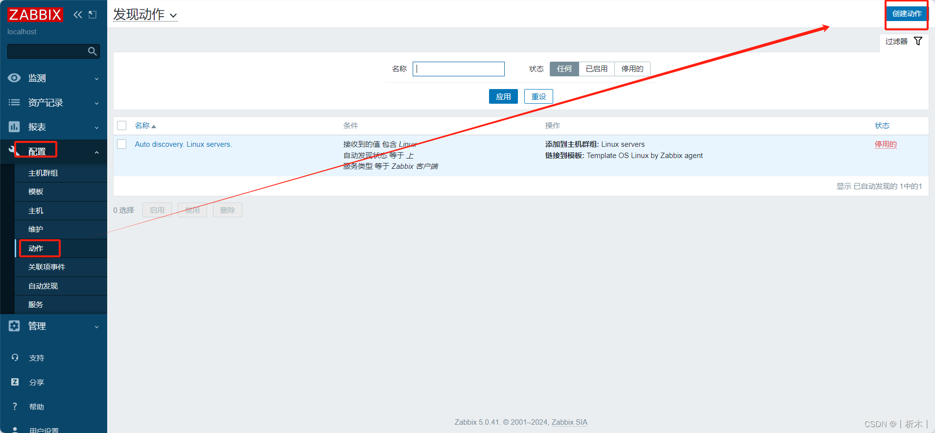
Task: Select status filter 停用的
Action: 632,69
